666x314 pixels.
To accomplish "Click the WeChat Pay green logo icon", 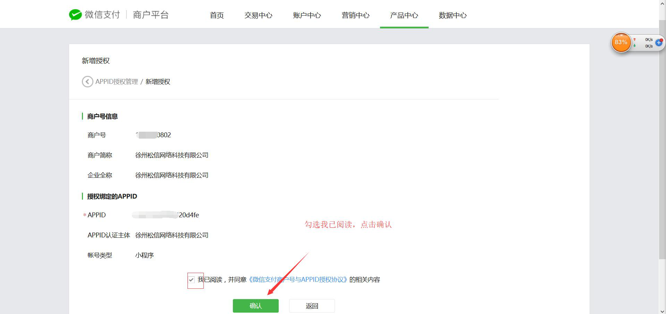I will point(75,15).
